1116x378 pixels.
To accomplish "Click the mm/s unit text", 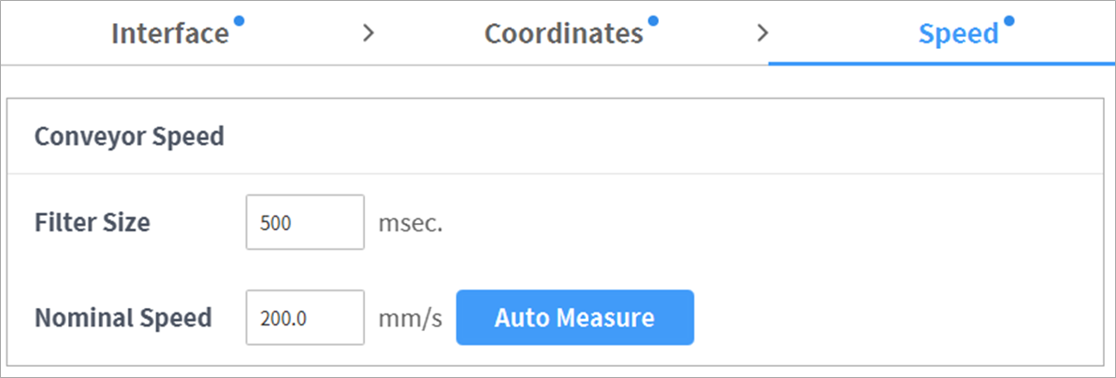I will tap(410, 319).
